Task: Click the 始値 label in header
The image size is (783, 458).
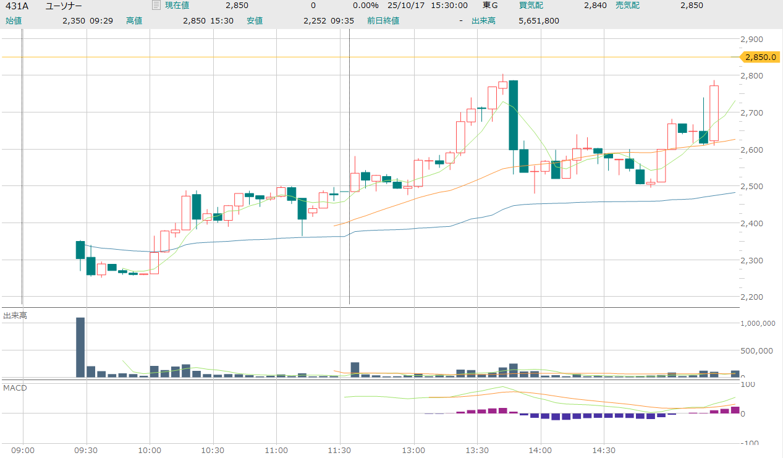Action: [x=14, y=20]
